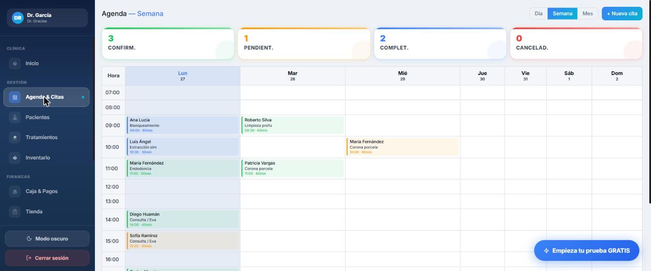651x271 pixels.
Task: Click the 07:00 hour label
Action: click(x=112, y=92)
